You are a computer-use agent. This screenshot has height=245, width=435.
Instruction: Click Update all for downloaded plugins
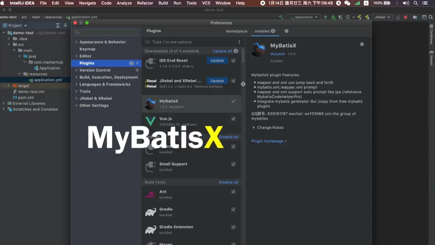pyautogui.click(x=223, y=51)
